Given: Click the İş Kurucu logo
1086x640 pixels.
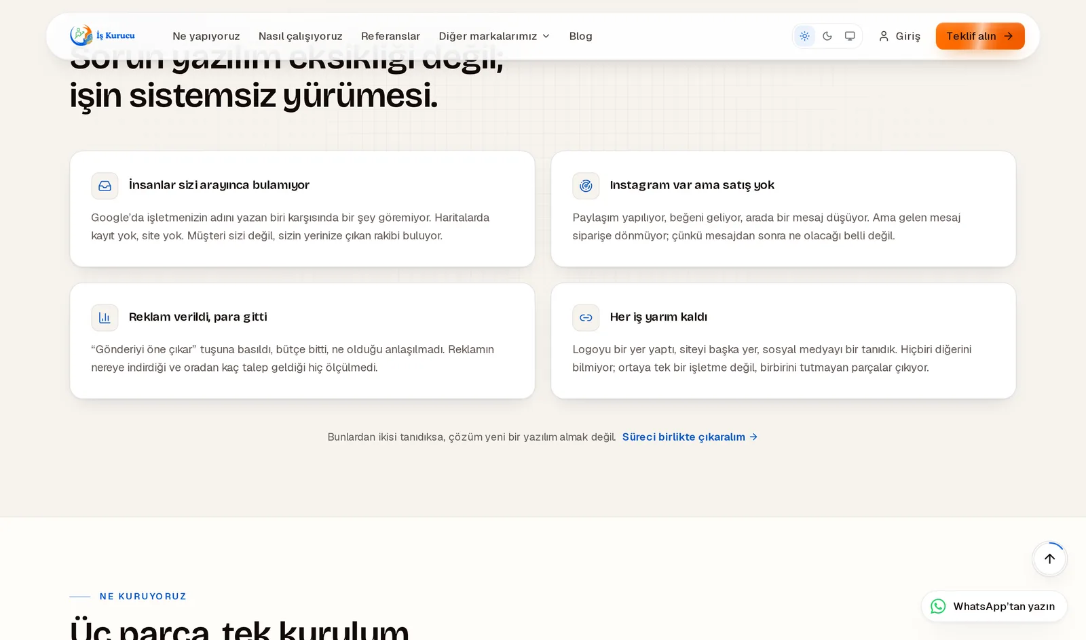Looking at the screenshot, I should (102, 36).
